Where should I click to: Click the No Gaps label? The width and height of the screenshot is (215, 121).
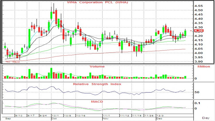click(x=13, y=62)
